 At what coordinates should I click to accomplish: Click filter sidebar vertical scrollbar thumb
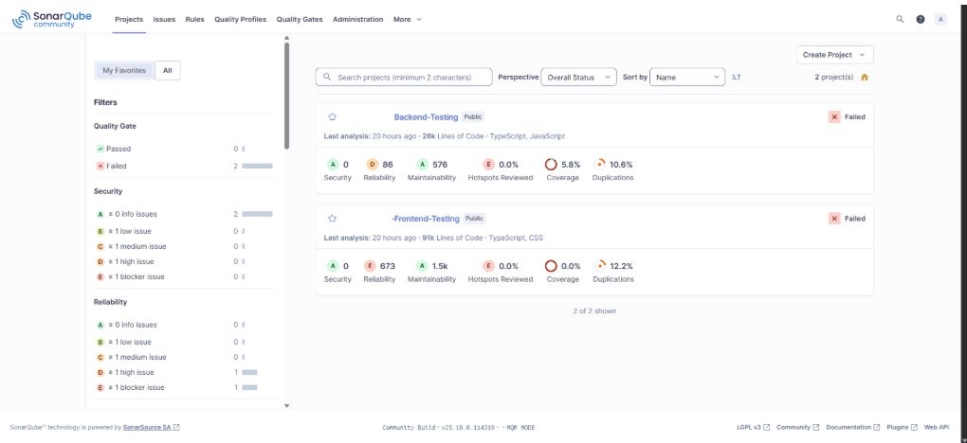coord(286,96)
